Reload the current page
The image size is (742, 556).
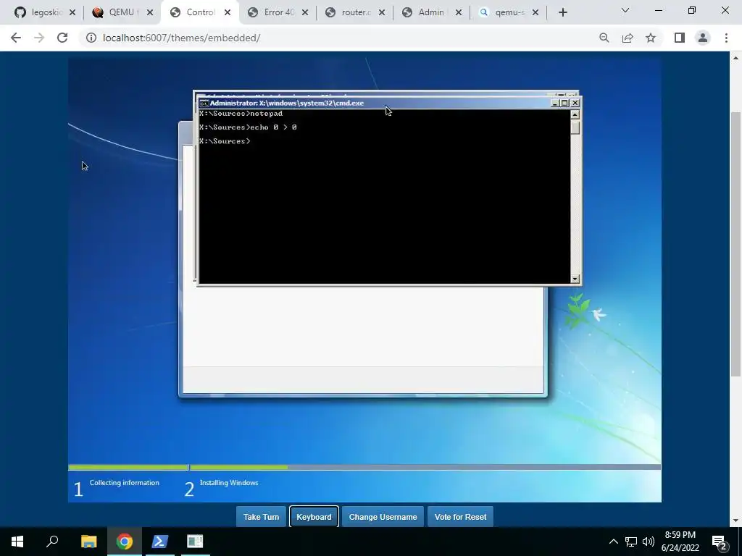[x=62, y=38]
